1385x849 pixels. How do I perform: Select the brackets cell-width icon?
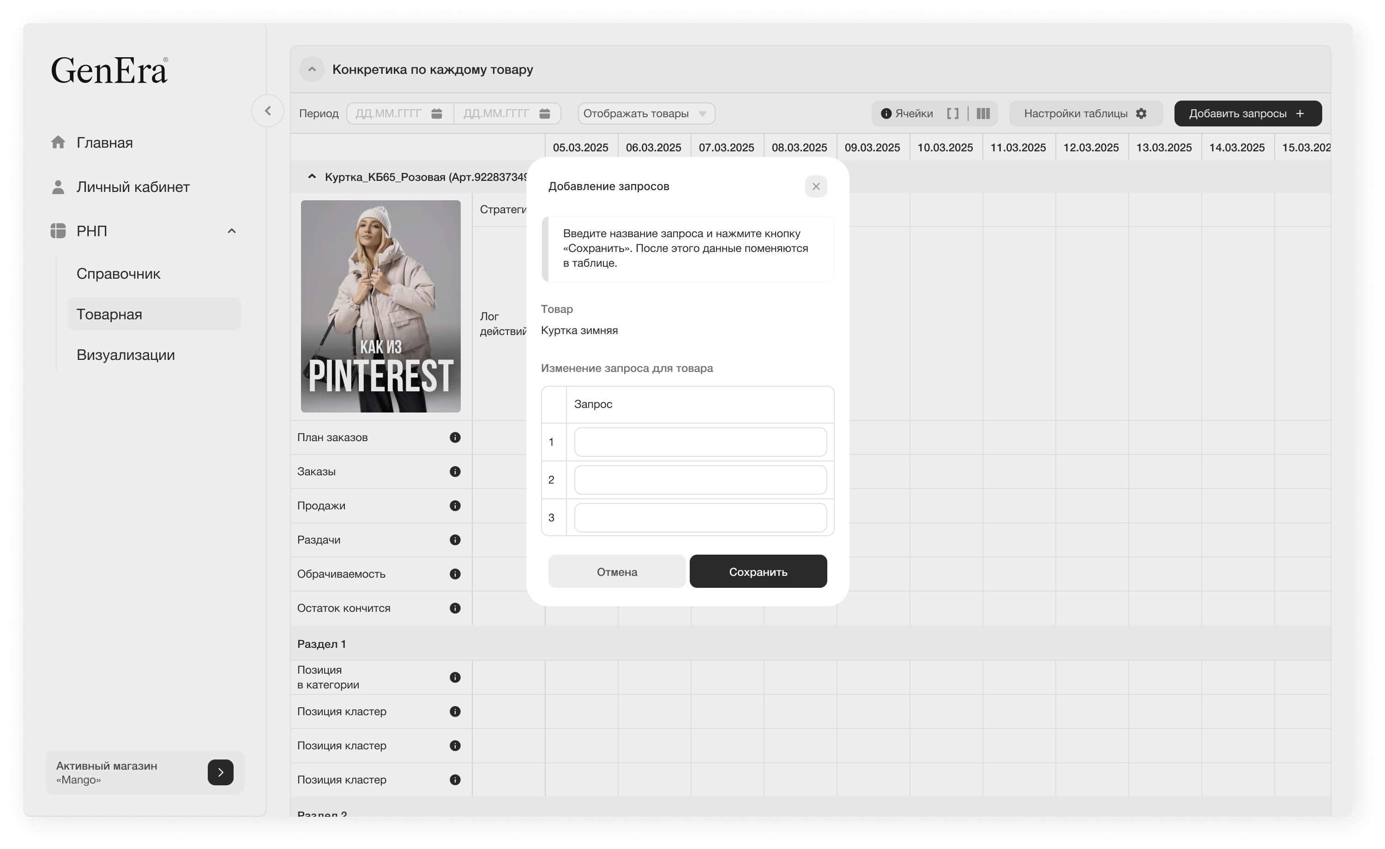pyautogui.click(x=953, y=114)
